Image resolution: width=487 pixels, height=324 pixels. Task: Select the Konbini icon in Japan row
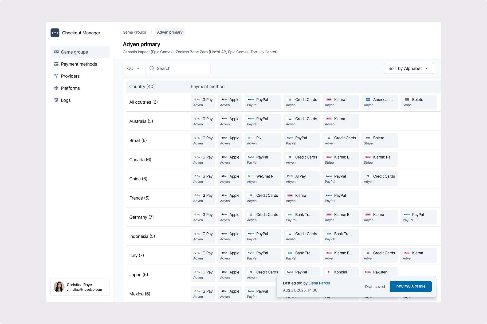(x=329, y=272)
